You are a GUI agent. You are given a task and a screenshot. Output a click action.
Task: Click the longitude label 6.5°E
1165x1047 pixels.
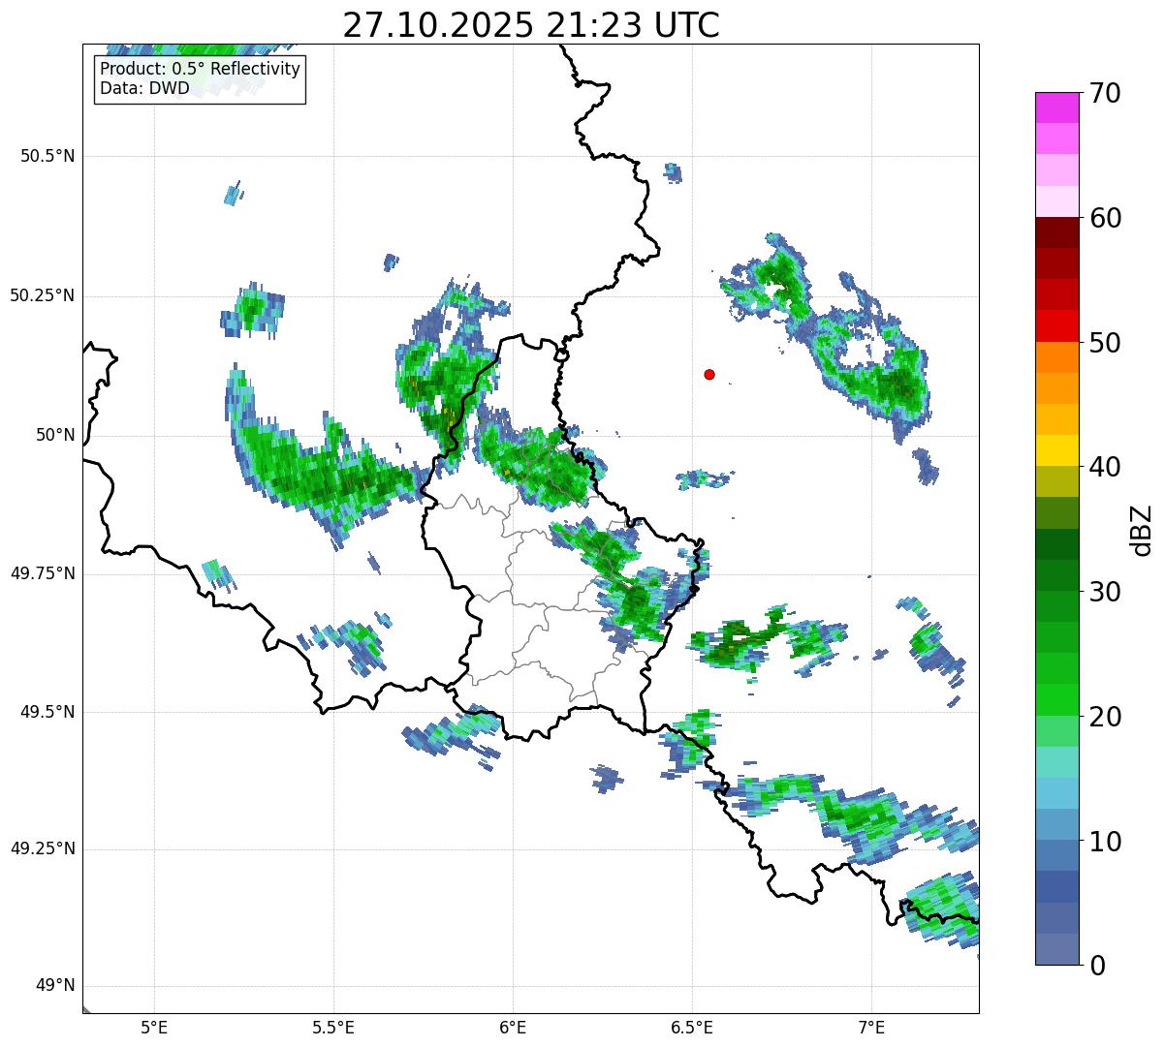point(692,1027)
